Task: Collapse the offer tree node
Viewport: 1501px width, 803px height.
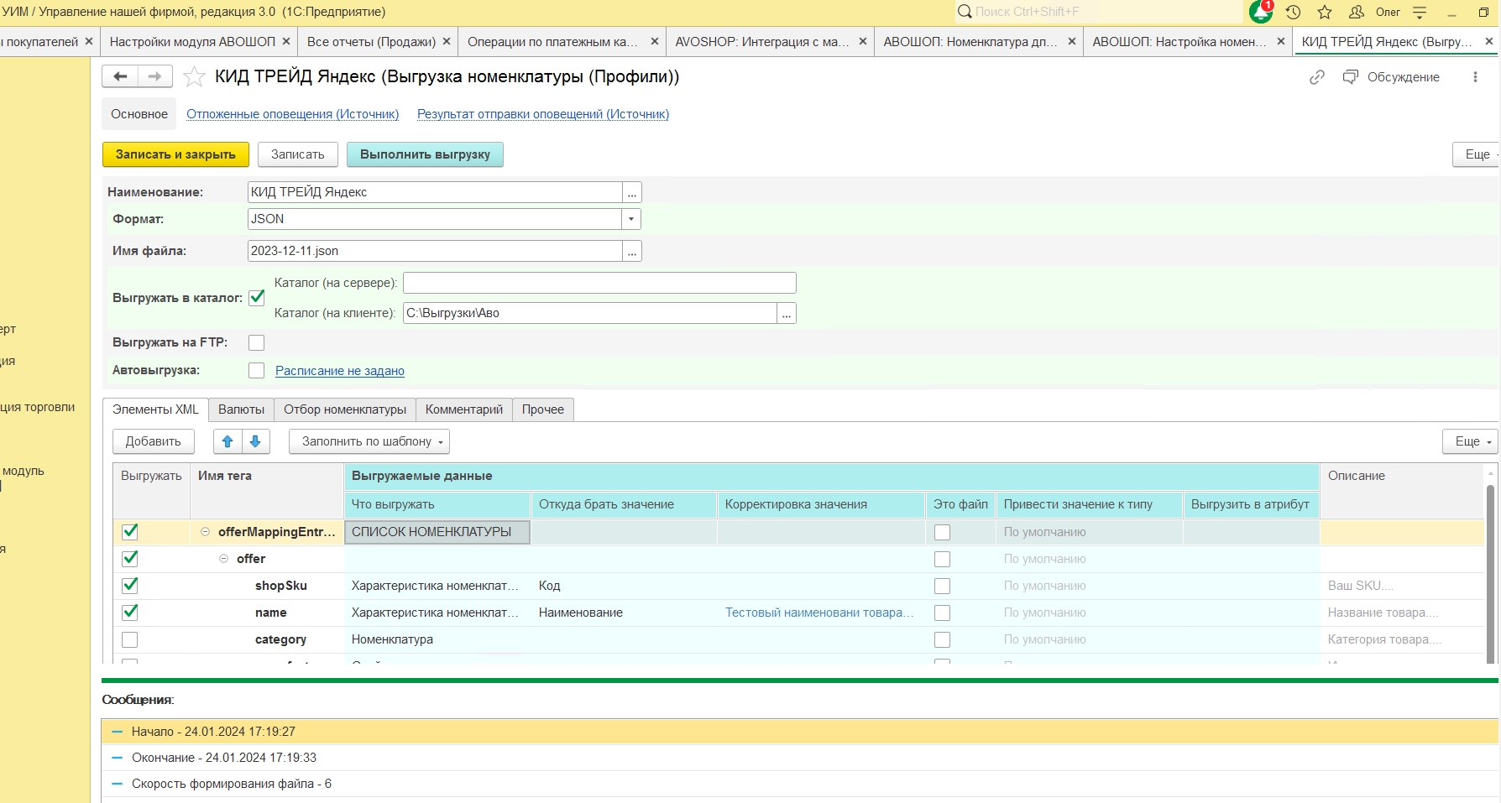Action: 223,559
